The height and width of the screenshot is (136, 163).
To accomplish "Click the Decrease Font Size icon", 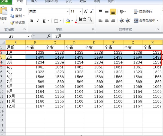I will point(92,11).
